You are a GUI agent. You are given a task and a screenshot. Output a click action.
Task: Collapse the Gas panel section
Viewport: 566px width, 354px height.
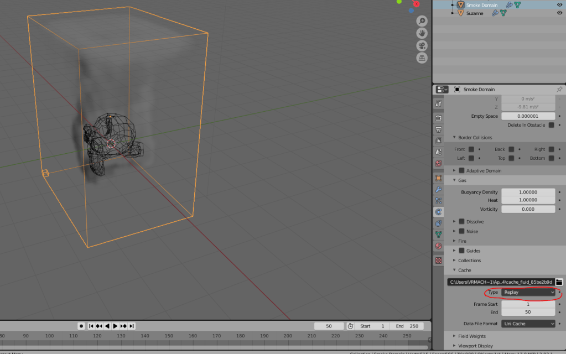462,180
